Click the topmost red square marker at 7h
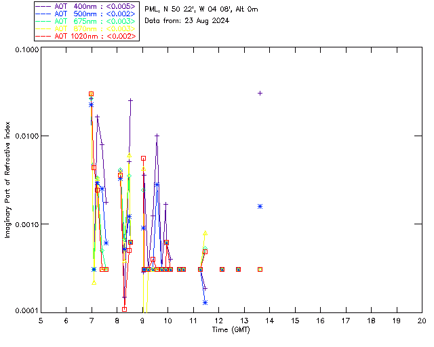434x347 pixels. click(91, 94)
